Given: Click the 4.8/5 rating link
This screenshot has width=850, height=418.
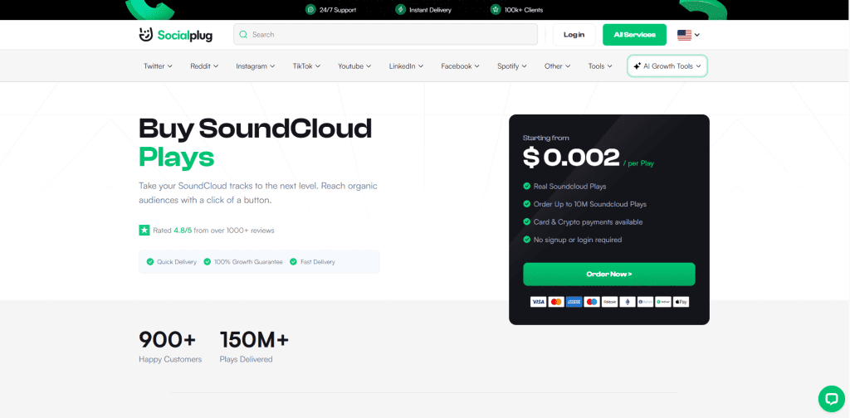Looking at the screenshot, I should [182, 231].
